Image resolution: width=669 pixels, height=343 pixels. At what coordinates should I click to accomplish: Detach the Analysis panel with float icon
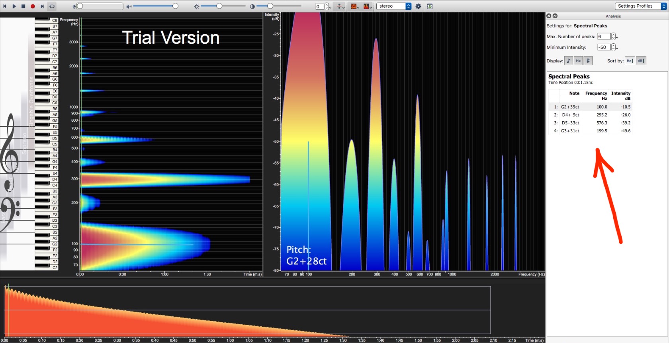click(x=555, y=16)
